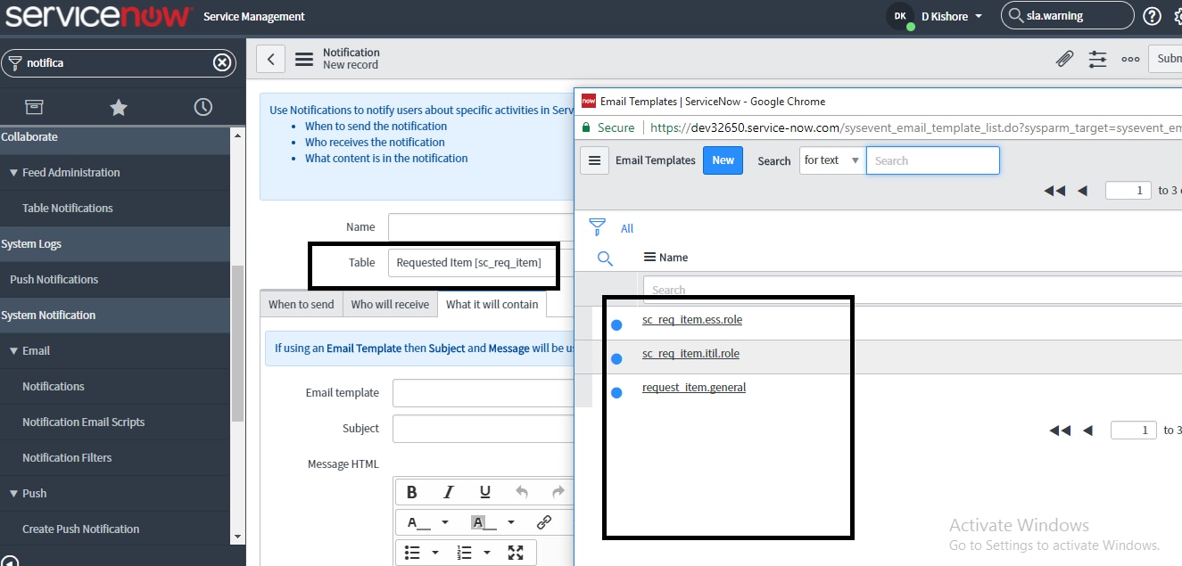Clear the navigator filter text
This screenshot has height=566, width=1182.
[222, 62]
